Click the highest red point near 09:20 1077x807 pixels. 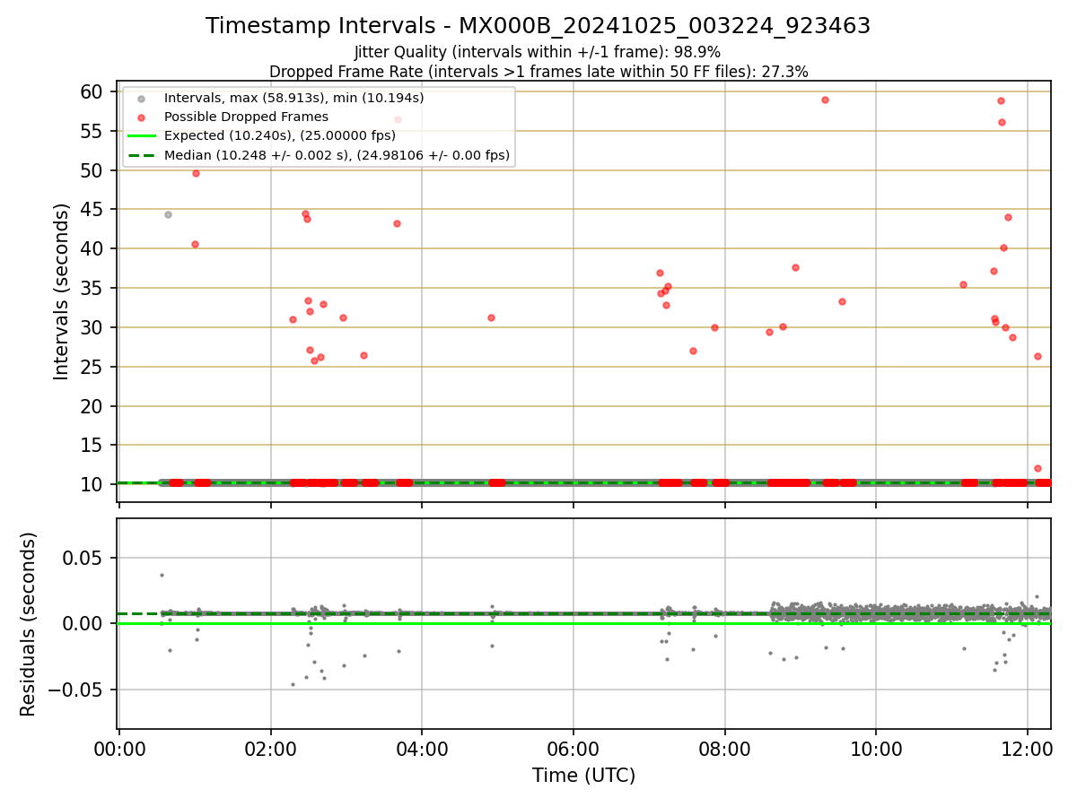(825, 100)
